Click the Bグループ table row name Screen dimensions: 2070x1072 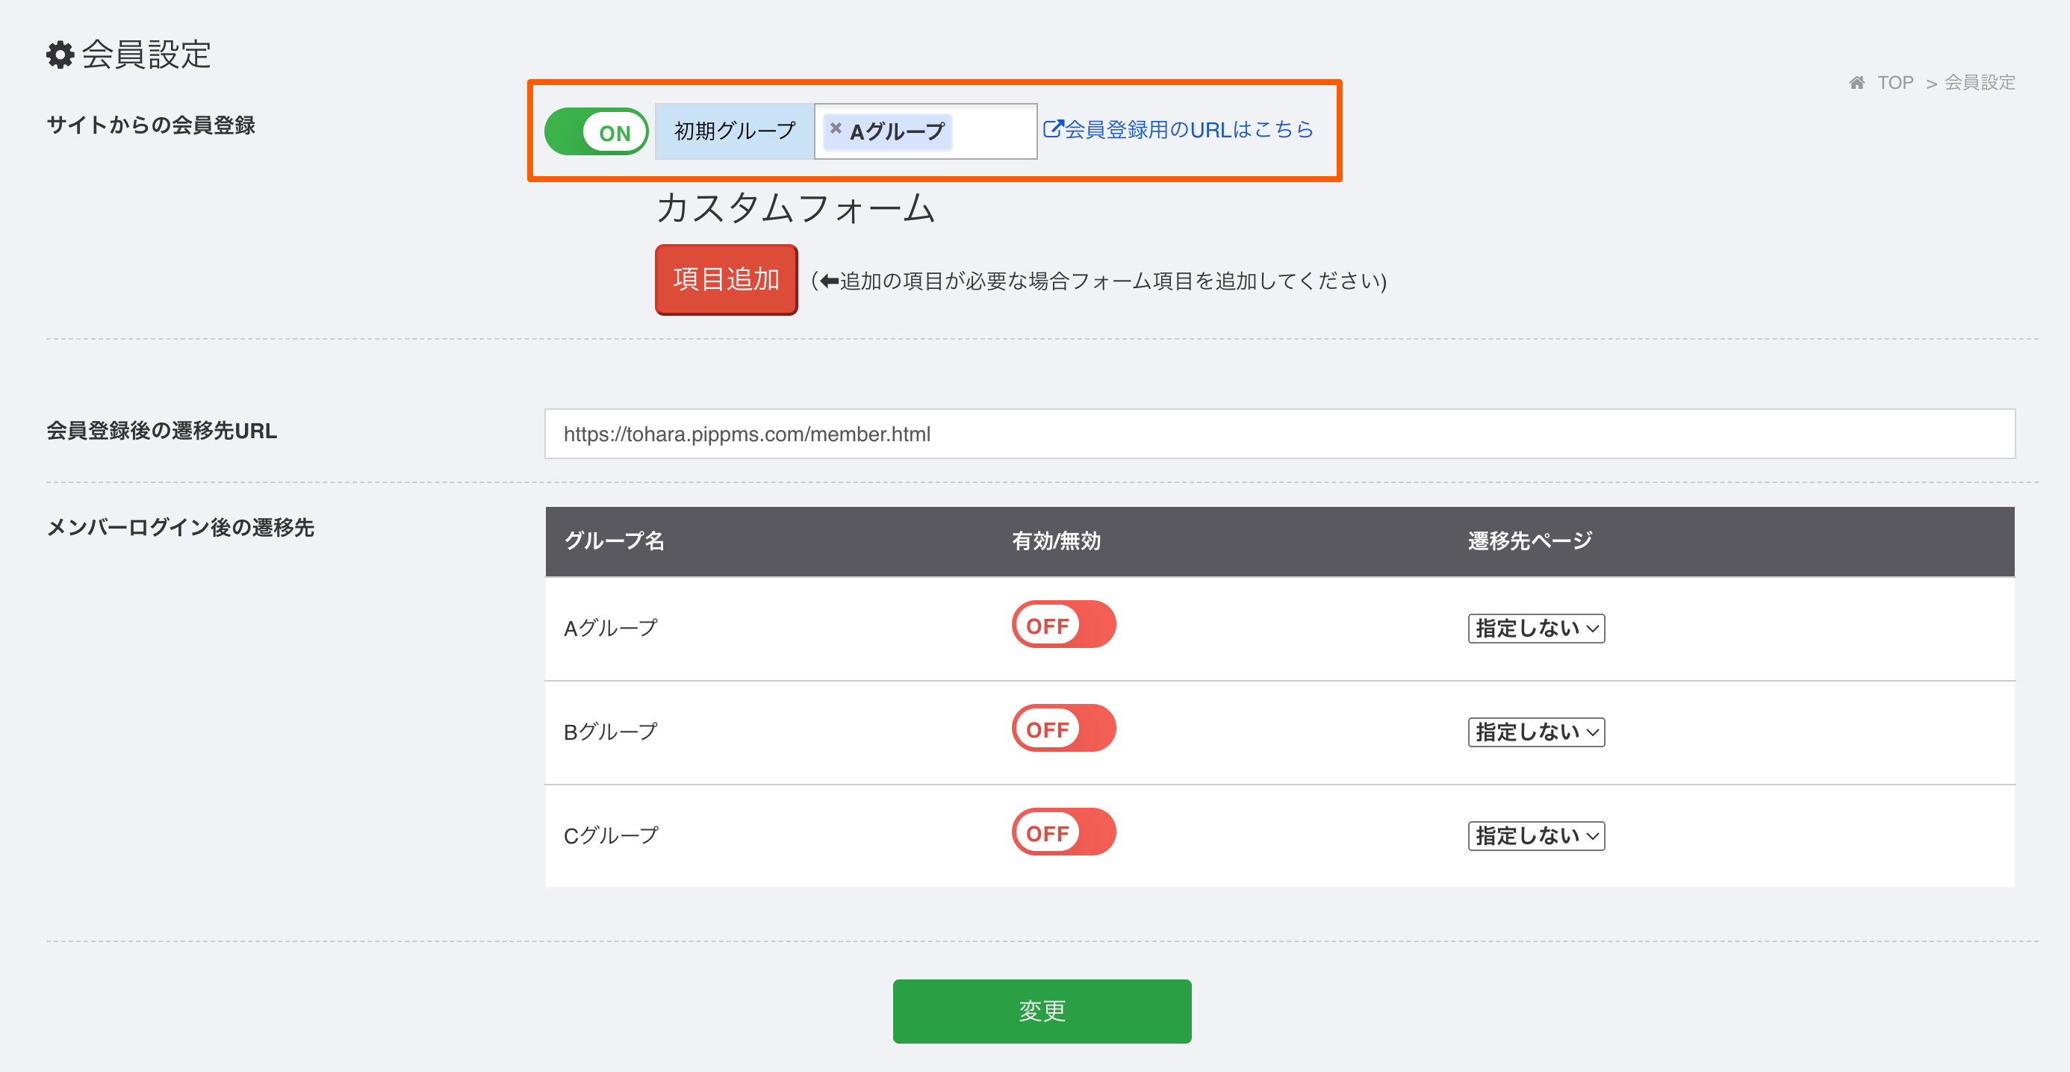coord(611,732)
